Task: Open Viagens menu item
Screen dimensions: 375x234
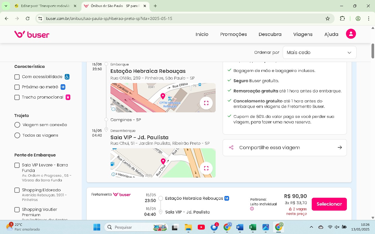Action: [303, 34]
